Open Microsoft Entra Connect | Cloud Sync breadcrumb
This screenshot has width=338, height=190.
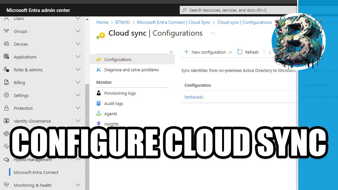(173, 22)
